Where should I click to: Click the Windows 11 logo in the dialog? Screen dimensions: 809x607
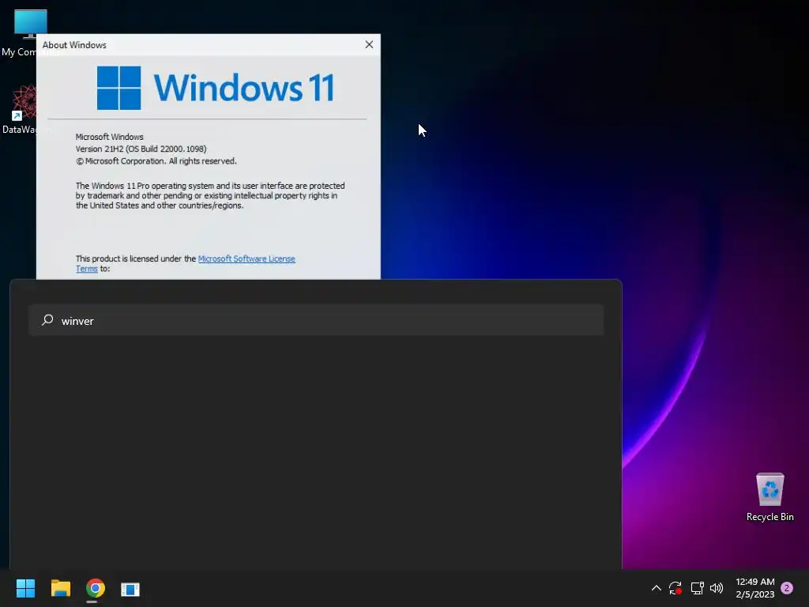(x=216, y=88)
